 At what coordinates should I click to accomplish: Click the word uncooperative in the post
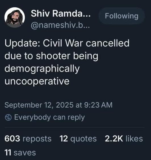[37, 81]
